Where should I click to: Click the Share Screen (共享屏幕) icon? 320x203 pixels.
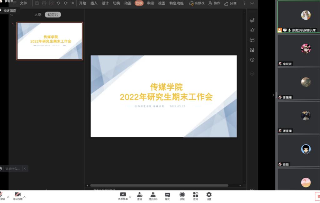[x=123, y=195]
